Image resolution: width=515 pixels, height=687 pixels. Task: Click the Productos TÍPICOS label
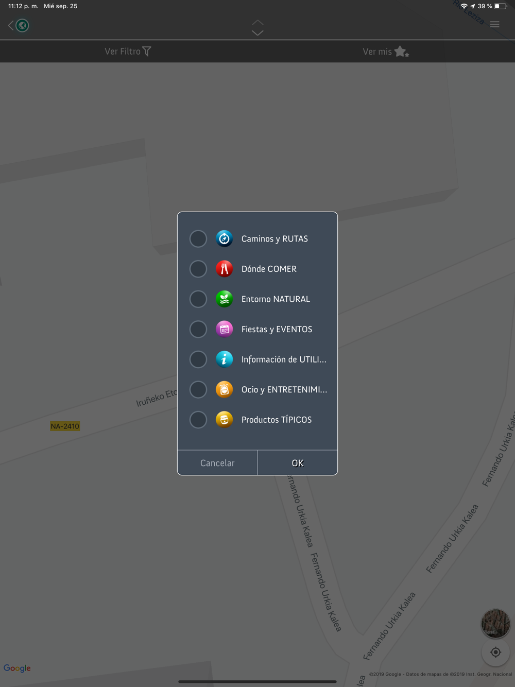click(277, 420)
